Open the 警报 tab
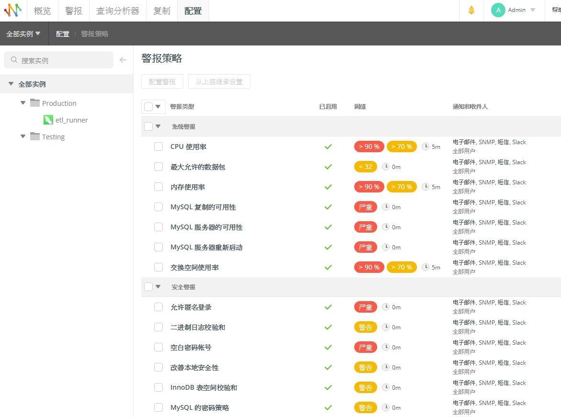The image size is (561, 417). pos(74,11)
